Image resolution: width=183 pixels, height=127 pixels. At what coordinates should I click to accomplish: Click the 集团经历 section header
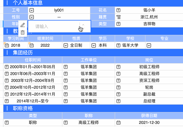93,53
